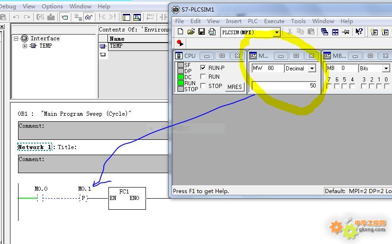This screenshot has width=392, height=244.
Task: Toggle bit 5 checkbox of MB 0
Action: click(344, 86)
